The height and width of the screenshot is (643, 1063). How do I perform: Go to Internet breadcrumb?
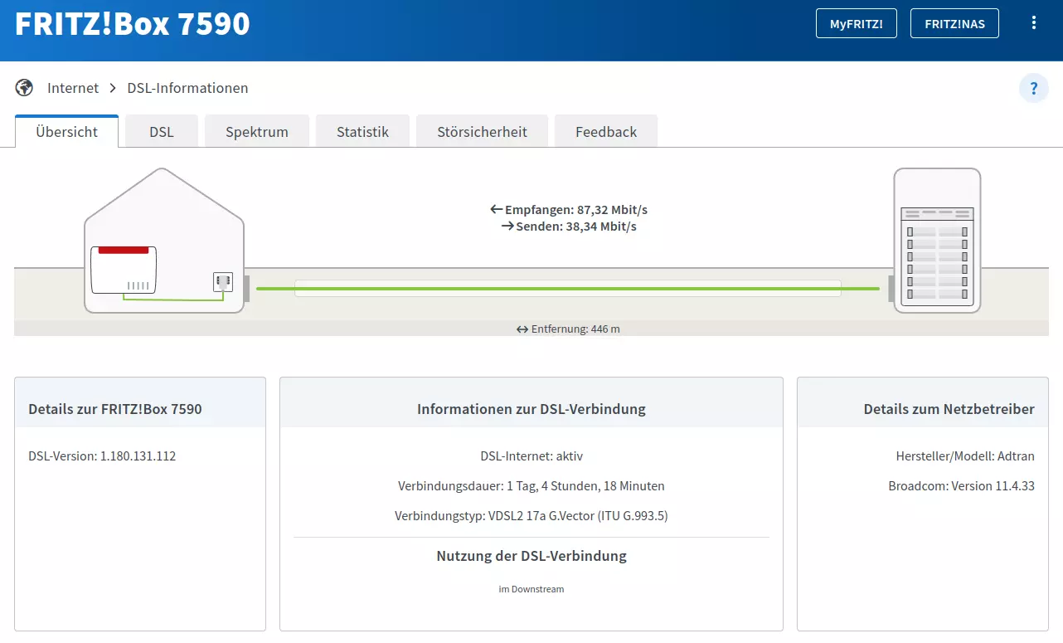[x=73, y=88]
